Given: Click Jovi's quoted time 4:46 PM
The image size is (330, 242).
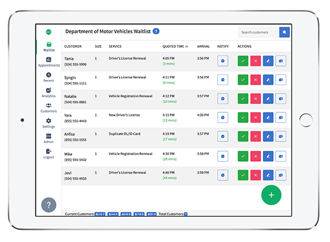Looking at the screenshot, I should point(168,173).
